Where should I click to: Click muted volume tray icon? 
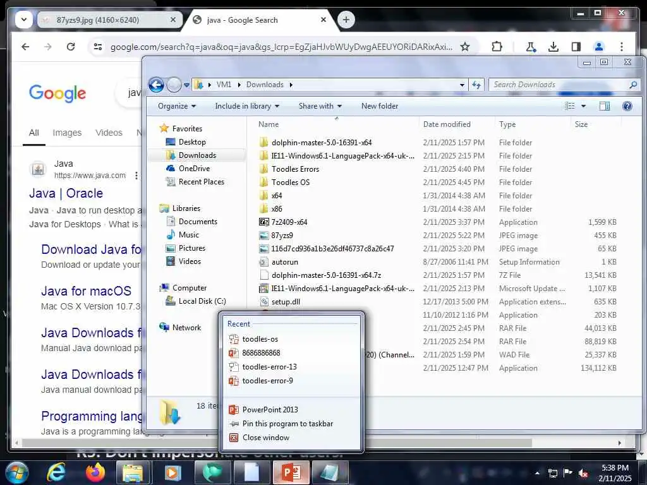[583, 474]
